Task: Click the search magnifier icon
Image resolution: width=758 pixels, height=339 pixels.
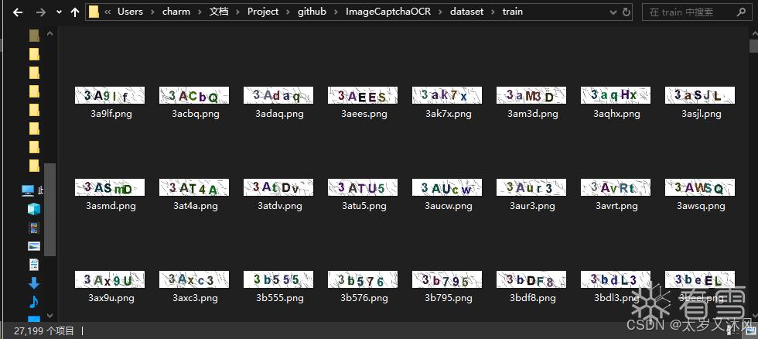Action: tap(741, 12)
